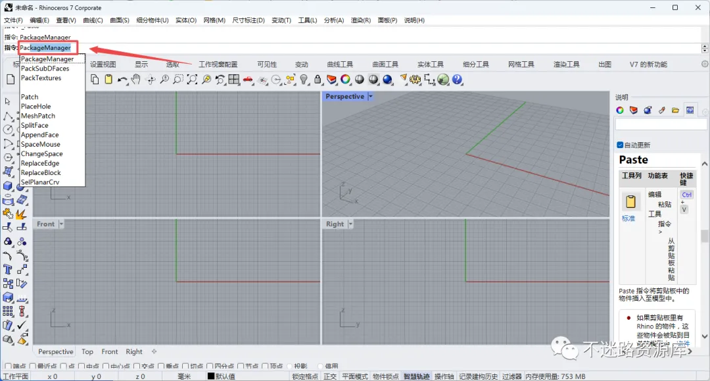
Task: Open Layers using the layered stack icon
Action: tap(331, 80)
